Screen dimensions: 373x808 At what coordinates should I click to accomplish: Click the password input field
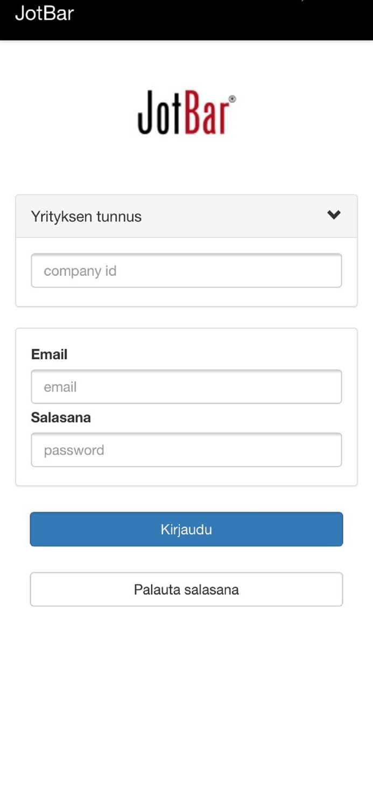tap(186, 449)
